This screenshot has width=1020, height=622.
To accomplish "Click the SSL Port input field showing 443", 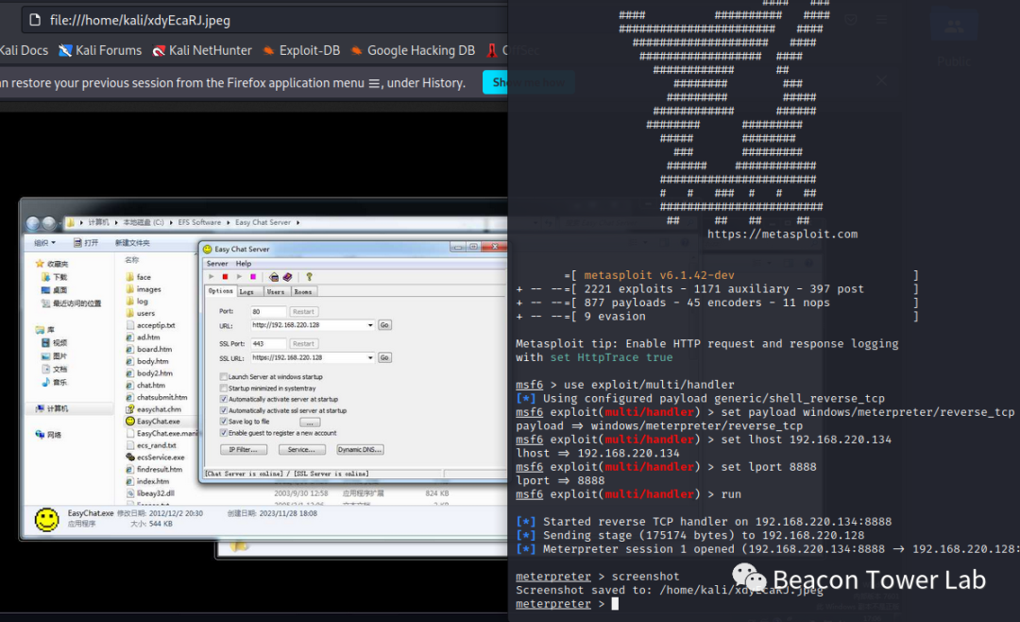I will (268, 343).
